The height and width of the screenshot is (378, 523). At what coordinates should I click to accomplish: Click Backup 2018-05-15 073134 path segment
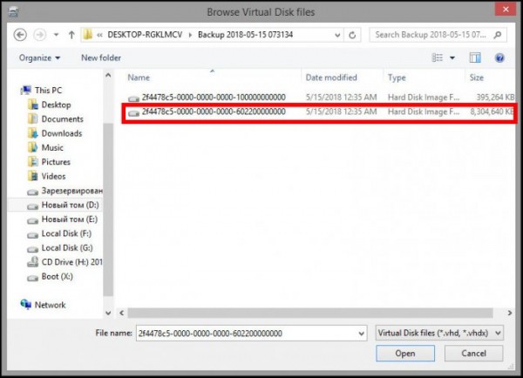(x=245, y=35)
